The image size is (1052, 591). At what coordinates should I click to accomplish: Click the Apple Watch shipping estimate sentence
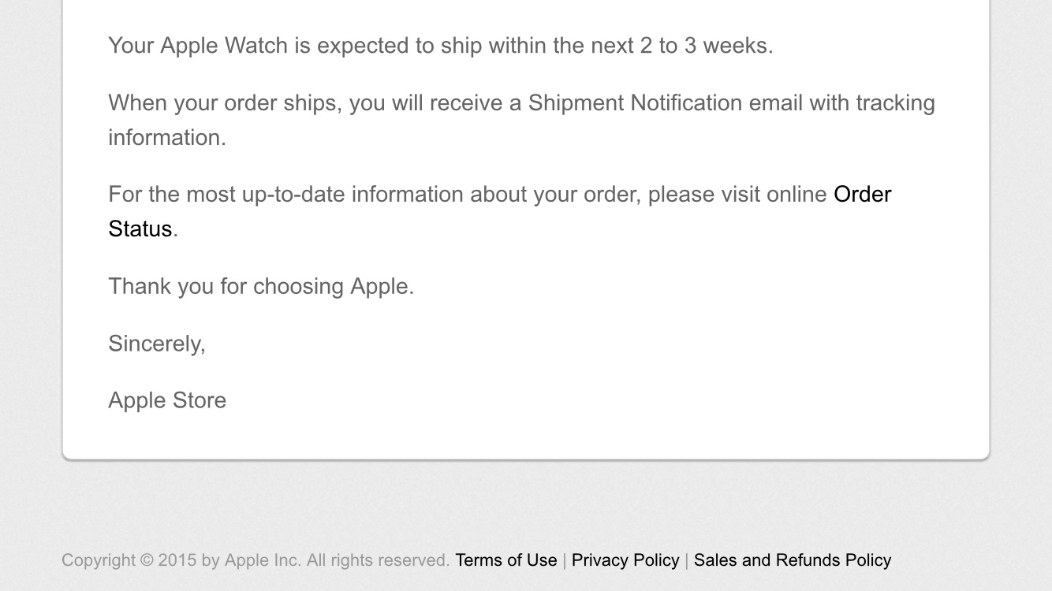[x=440, y=46]
